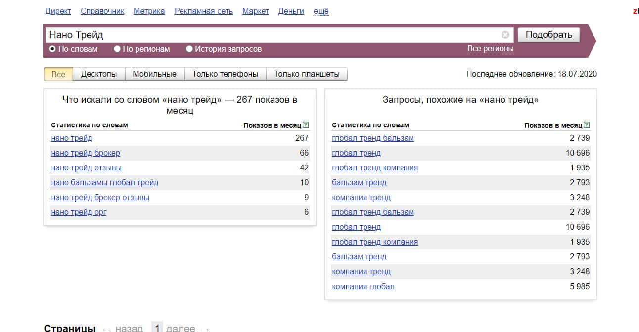Click help icon in left table header
Viewport: 639px width, 332px height.
(306, 125)
